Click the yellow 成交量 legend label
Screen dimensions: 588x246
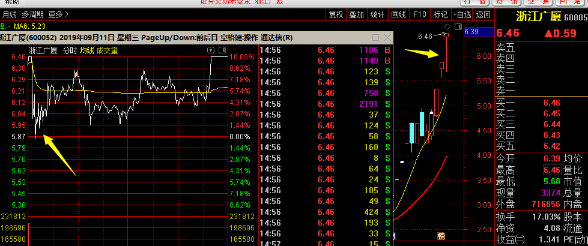pyautogui.click(x=108, y=50)
